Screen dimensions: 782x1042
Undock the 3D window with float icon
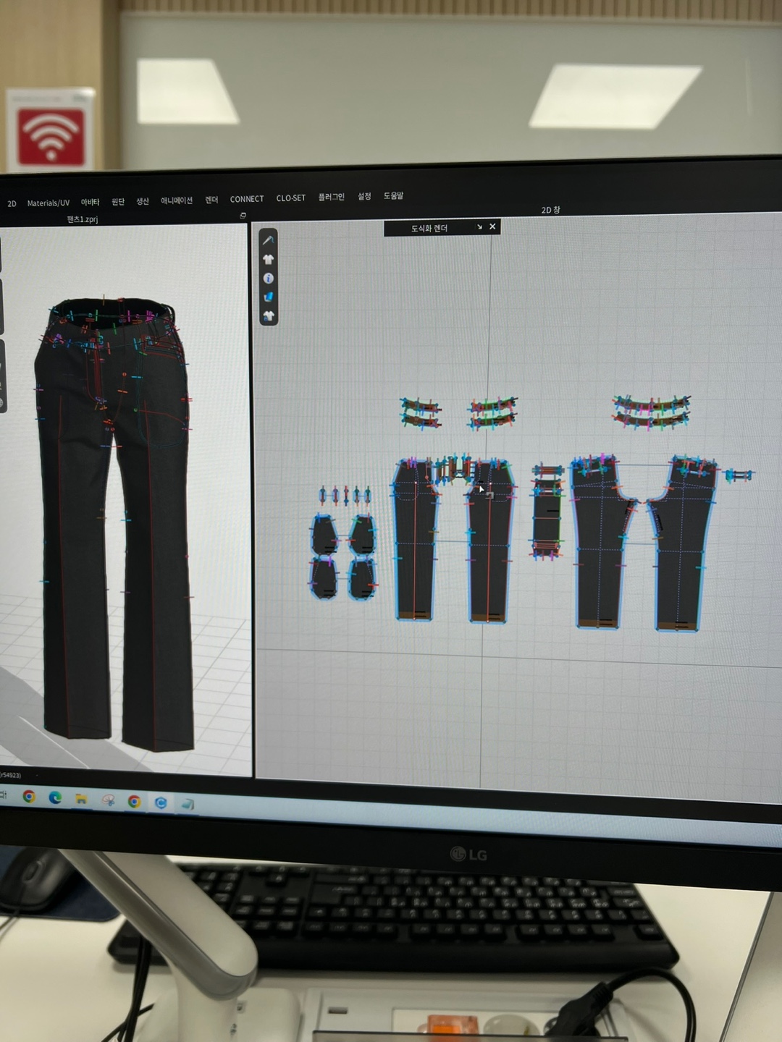coord(243,216)
